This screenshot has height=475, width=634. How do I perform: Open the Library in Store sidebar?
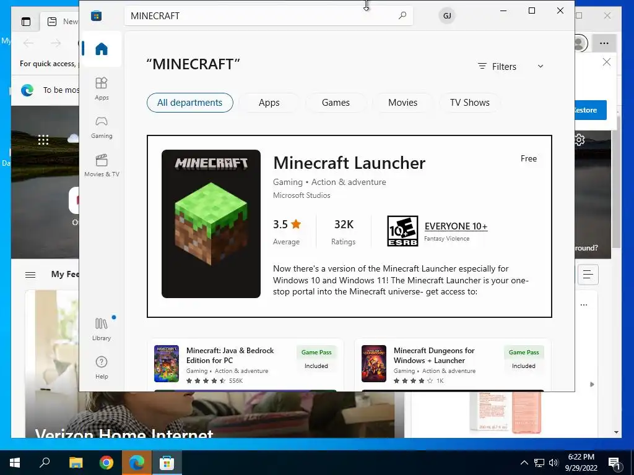(x=102, y=329)
